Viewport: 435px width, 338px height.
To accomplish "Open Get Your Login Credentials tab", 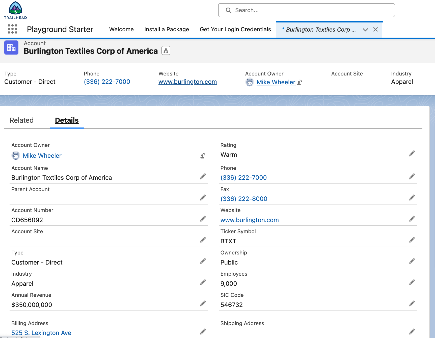I will tap(235, 30).
